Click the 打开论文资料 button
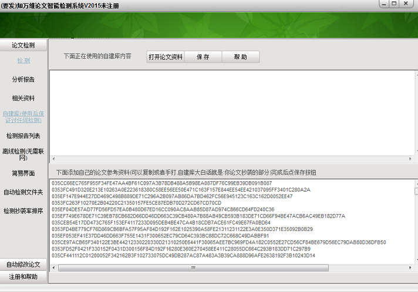The image size is (418, 292). [x=166, y=57]
